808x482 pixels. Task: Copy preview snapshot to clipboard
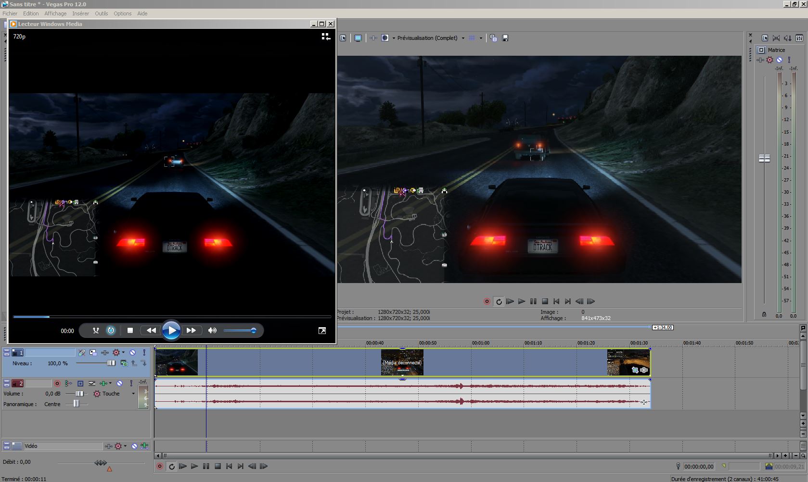pyautogui.click(x=493, y=38)
